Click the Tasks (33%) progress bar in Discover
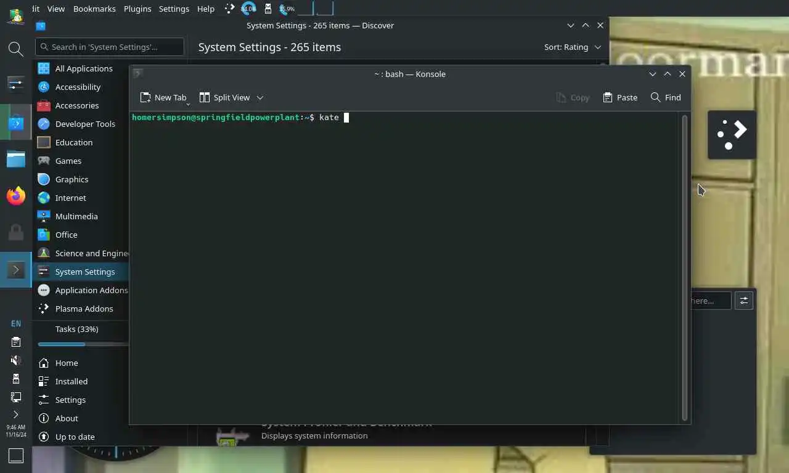Viewport: 789px width, 473px height. click(83, 344)
